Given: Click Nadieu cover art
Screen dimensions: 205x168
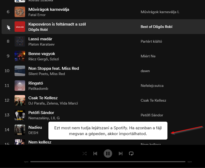Looking at the screenshot, I should [x=20, y=130].
